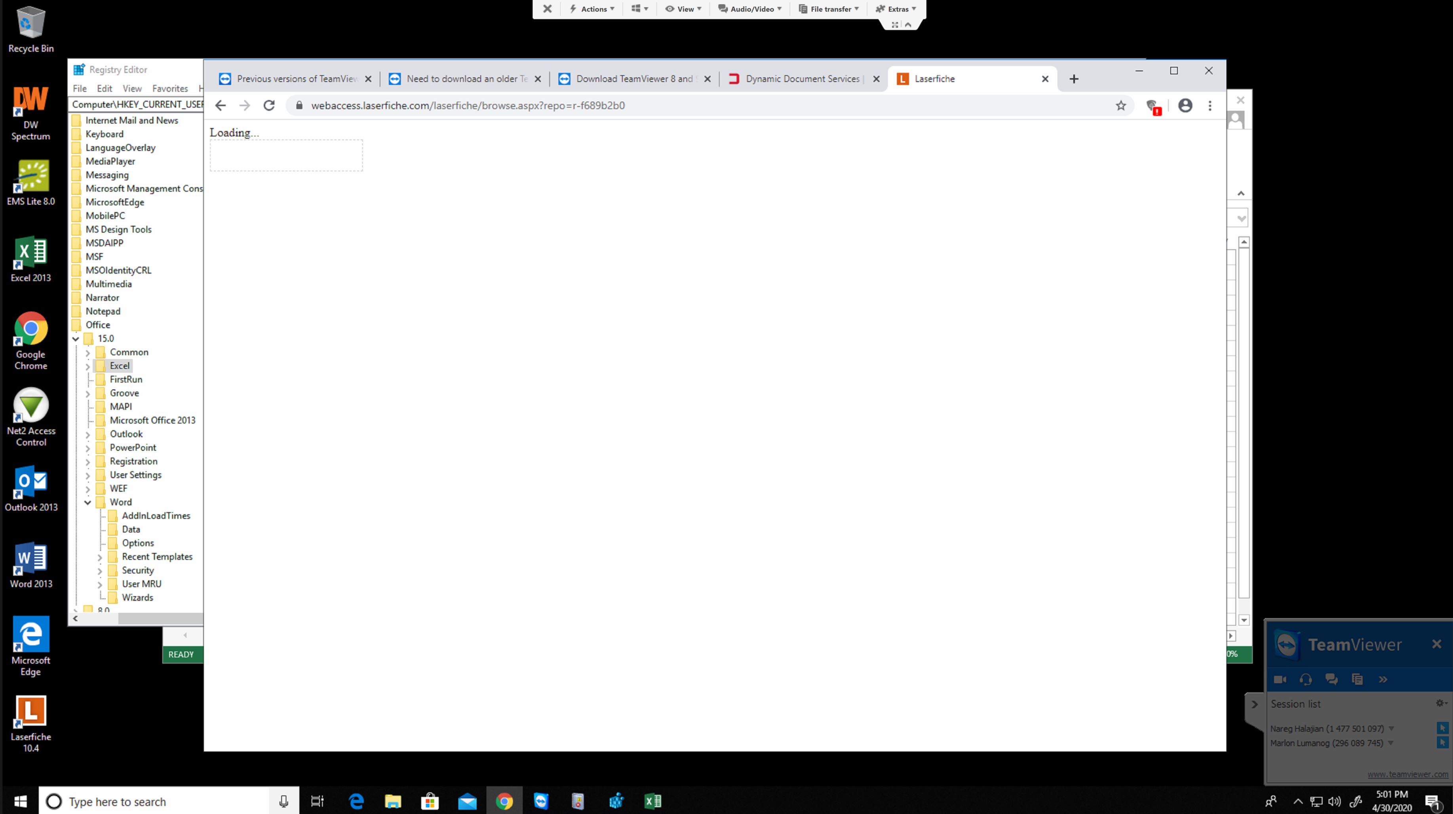Viewport: 1453px width, 814px height.
Task: Click the TeamViewer headset audio icon
Action: (1305, 679)
